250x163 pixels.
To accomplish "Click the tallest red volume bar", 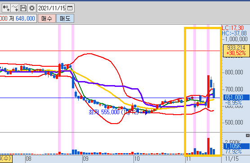I will click(x=208, y=146).
